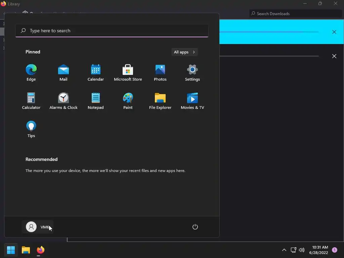Open File Explorer from the taskbar
The image size is (344, 258).
click(26, 250)
